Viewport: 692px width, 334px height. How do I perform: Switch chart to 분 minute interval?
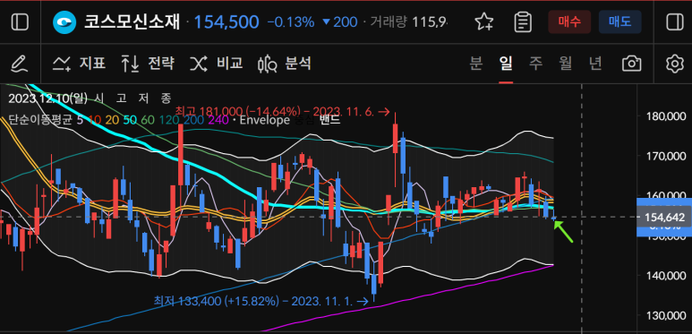475,64
